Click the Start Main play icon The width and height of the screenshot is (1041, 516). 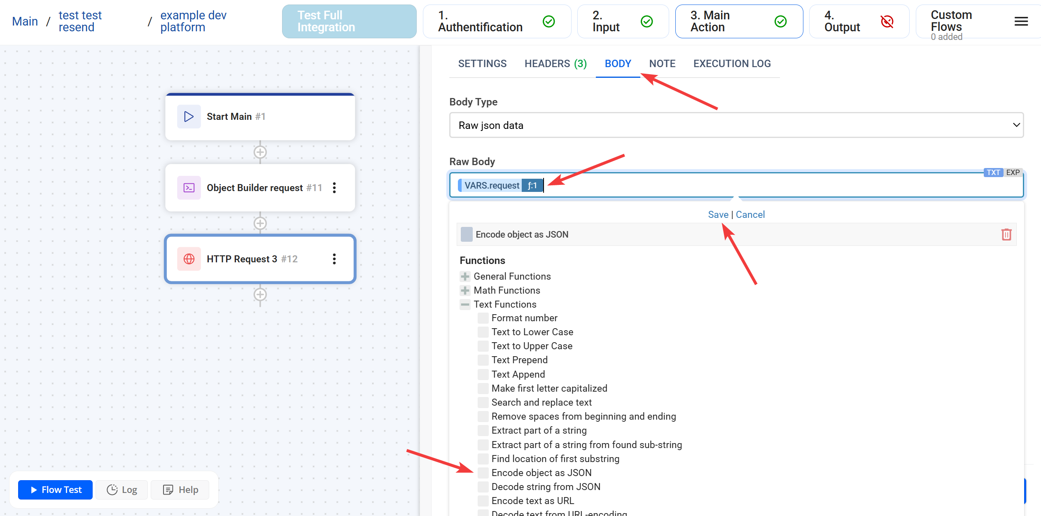pyautogui.click(x=189, y=117)
